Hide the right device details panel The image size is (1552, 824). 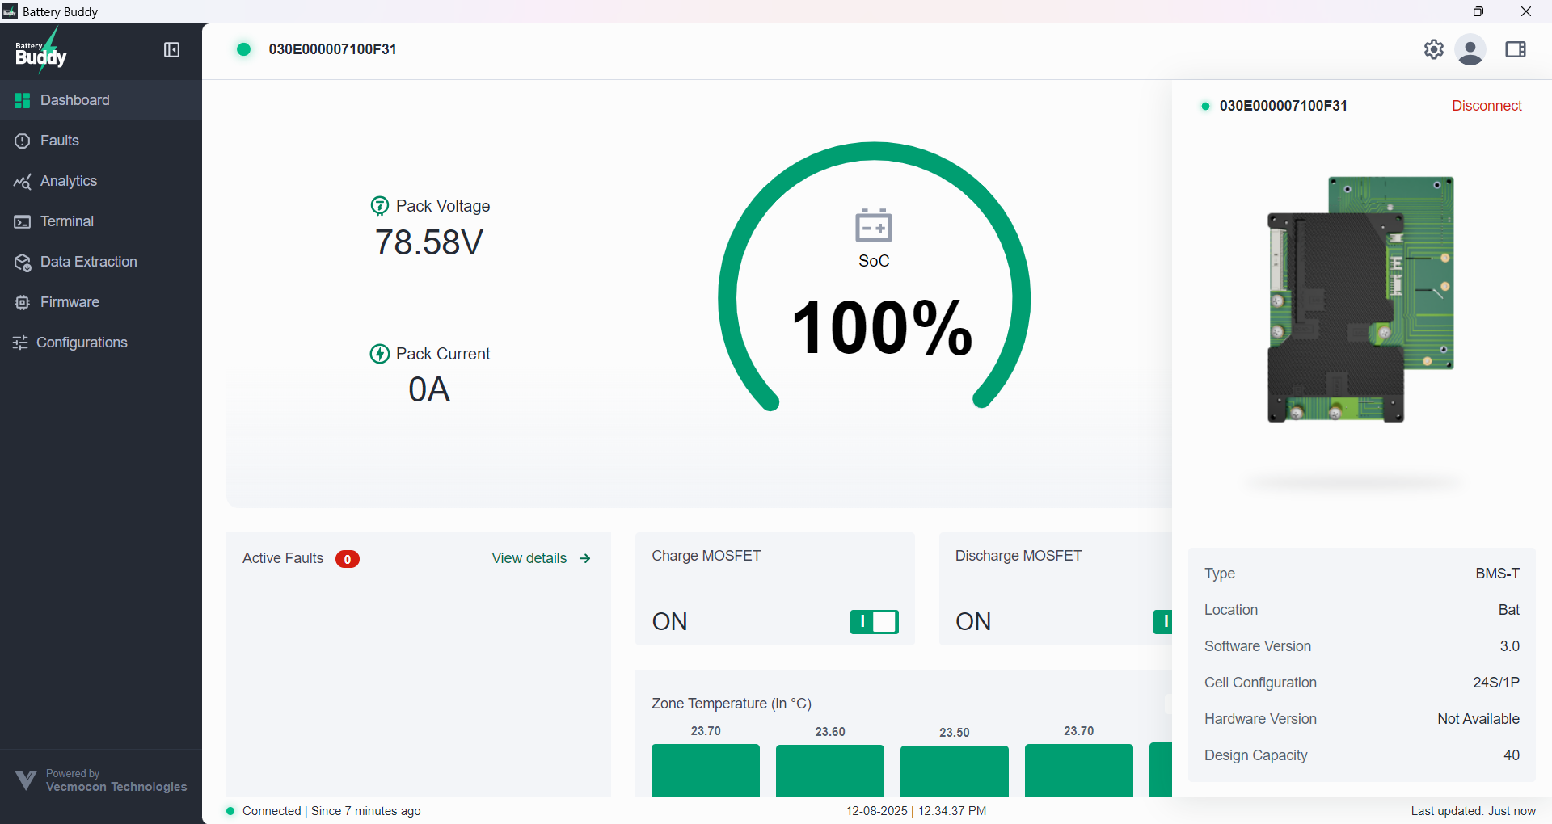(1516, 50)
